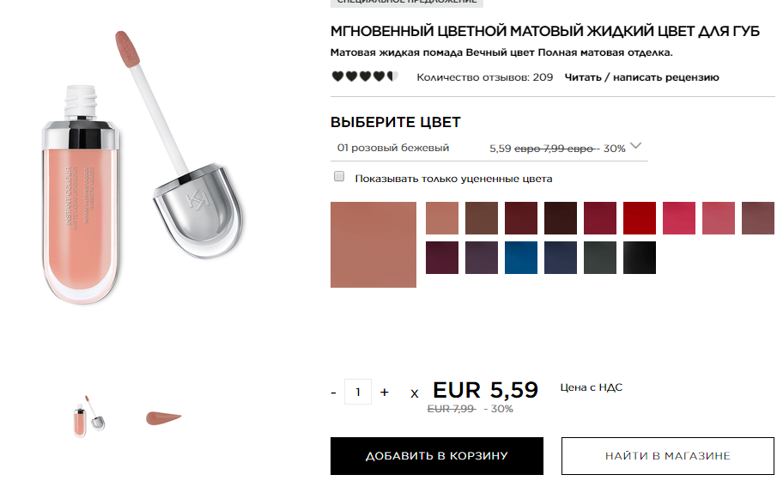View the lip gloss bottle thumbnail
The width and height of the screenshot is (777, 487).
(89, 417)
